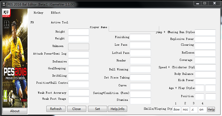222x116 pixels.
Task: Select the second Position box
Action: (x=211, y=97)
